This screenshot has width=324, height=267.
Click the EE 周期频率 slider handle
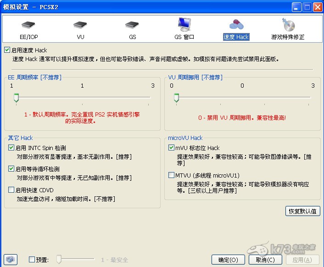16,97
